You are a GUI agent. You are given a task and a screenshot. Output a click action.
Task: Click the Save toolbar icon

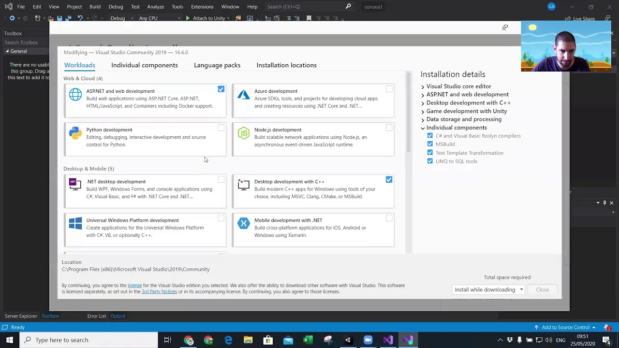59,18
